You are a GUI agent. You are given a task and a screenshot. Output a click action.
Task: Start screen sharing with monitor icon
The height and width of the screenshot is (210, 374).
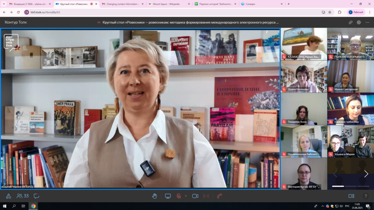168,196
